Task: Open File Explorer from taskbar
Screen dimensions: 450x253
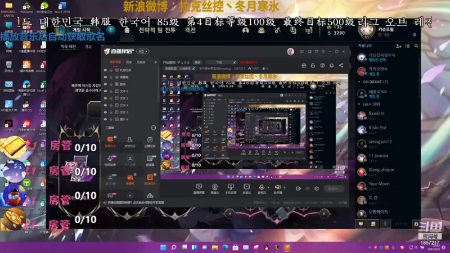Action: (x=215, y=247)
